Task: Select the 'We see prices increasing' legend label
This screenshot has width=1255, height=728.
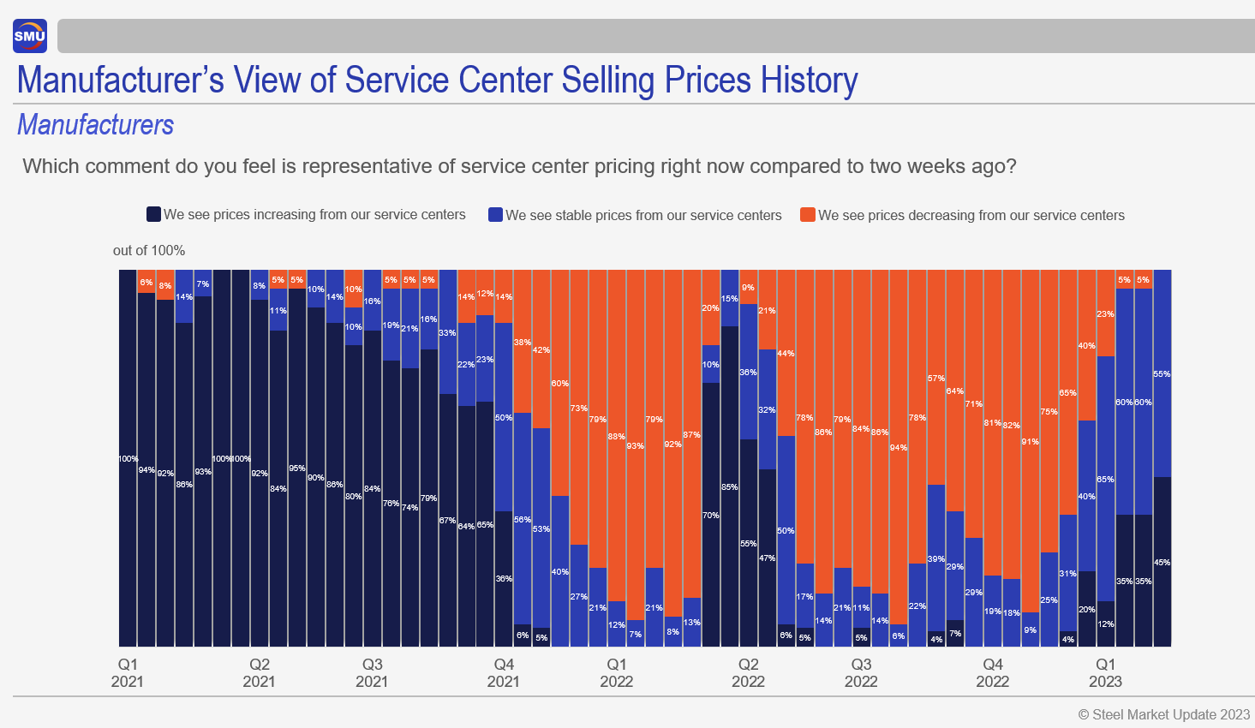Action: [314, 215]
